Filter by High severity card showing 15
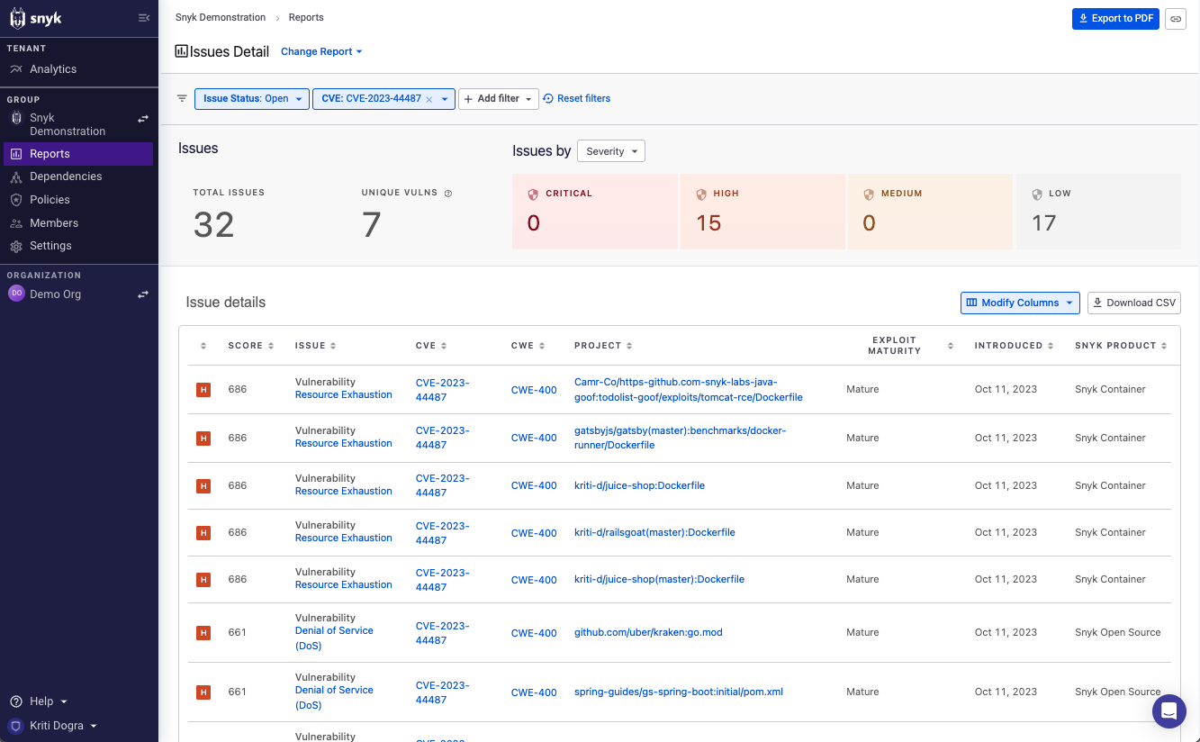The image size is (1200, 742). 762,212
